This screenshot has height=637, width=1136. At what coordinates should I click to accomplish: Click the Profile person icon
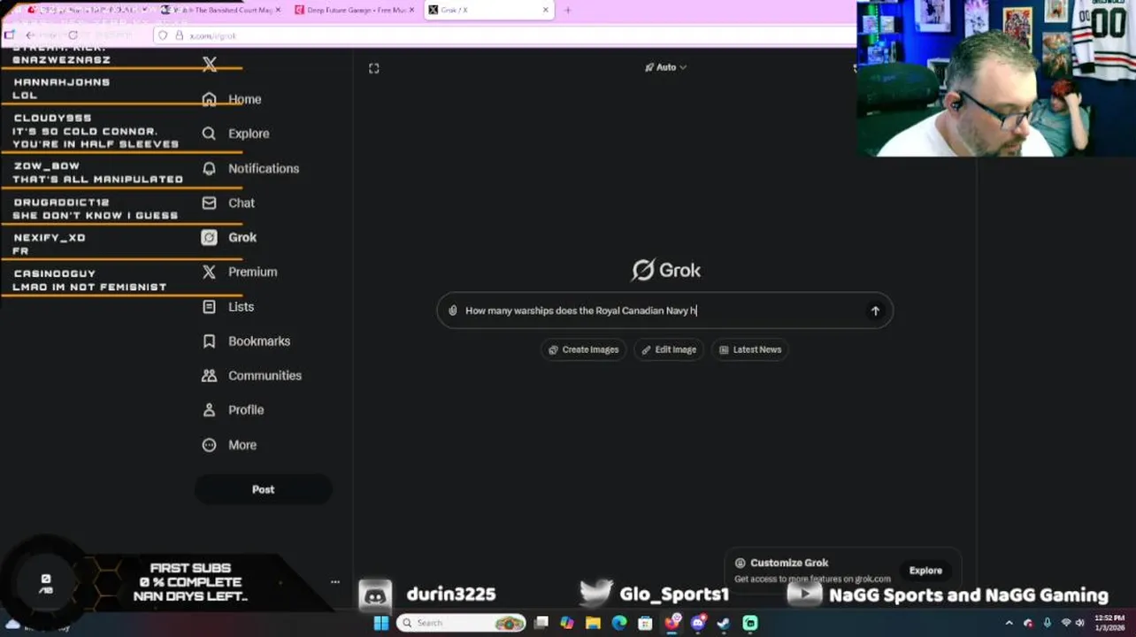coord(209,410)
